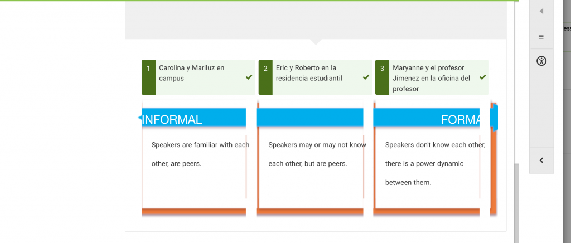Click checkmark on Carolina y Mariluz item

pyautogui.click(x=249, y=77)
